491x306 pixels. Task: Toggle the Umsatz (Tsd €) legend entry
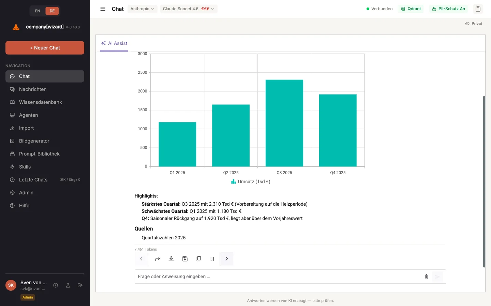click(251, 182)
